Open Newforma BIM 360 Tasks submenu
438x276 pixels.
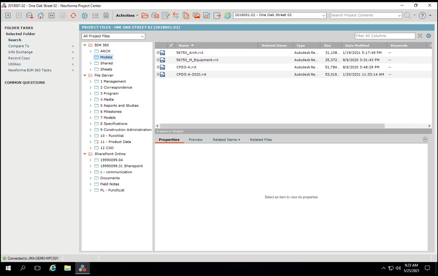tap(41, 70)
